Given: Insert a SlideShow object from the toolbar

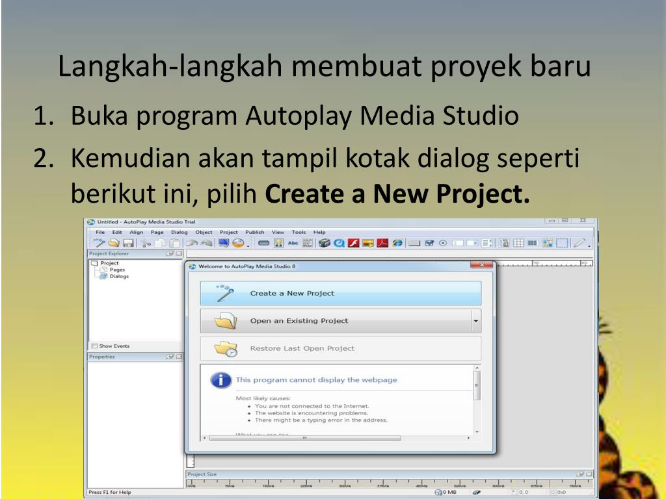Looking at the screenshot, I should [x=368, y=243].
